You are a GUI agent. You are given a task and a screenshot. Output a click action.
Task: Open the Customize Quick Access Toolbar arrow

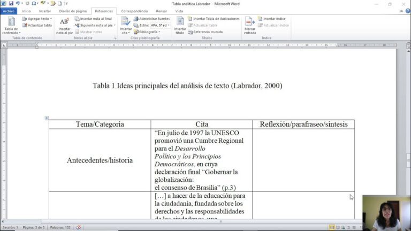66,3
